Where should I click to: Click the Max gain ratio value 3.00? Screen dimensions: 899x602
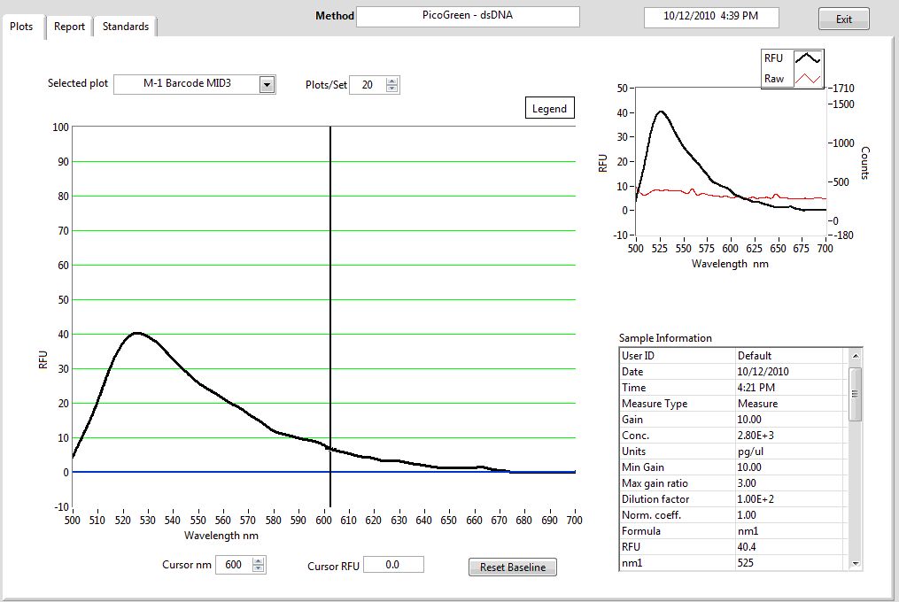(747, 483)
